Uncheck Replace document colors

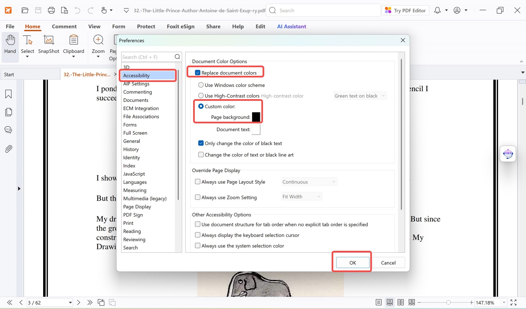tap(198, 73)
